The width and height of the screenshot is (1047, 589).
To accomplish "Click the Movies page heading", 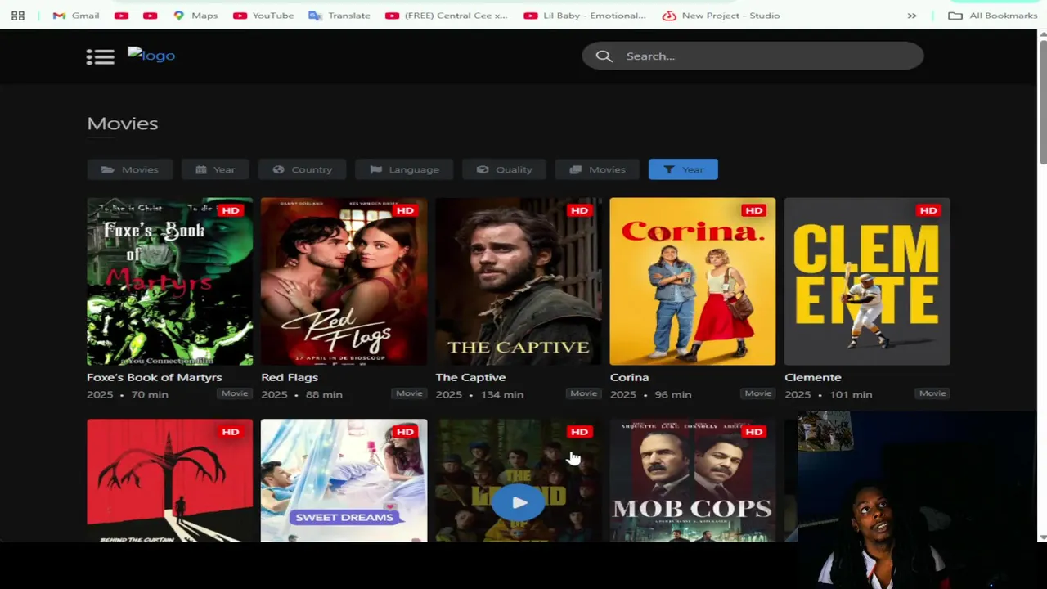I will tap(123, 124).
